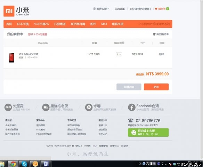Open footer link 配件 / 優惠套裝

[13, 134]
